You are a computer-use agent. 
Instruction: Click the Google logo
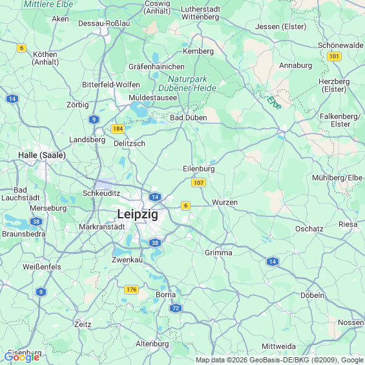[x=22, y=358]
